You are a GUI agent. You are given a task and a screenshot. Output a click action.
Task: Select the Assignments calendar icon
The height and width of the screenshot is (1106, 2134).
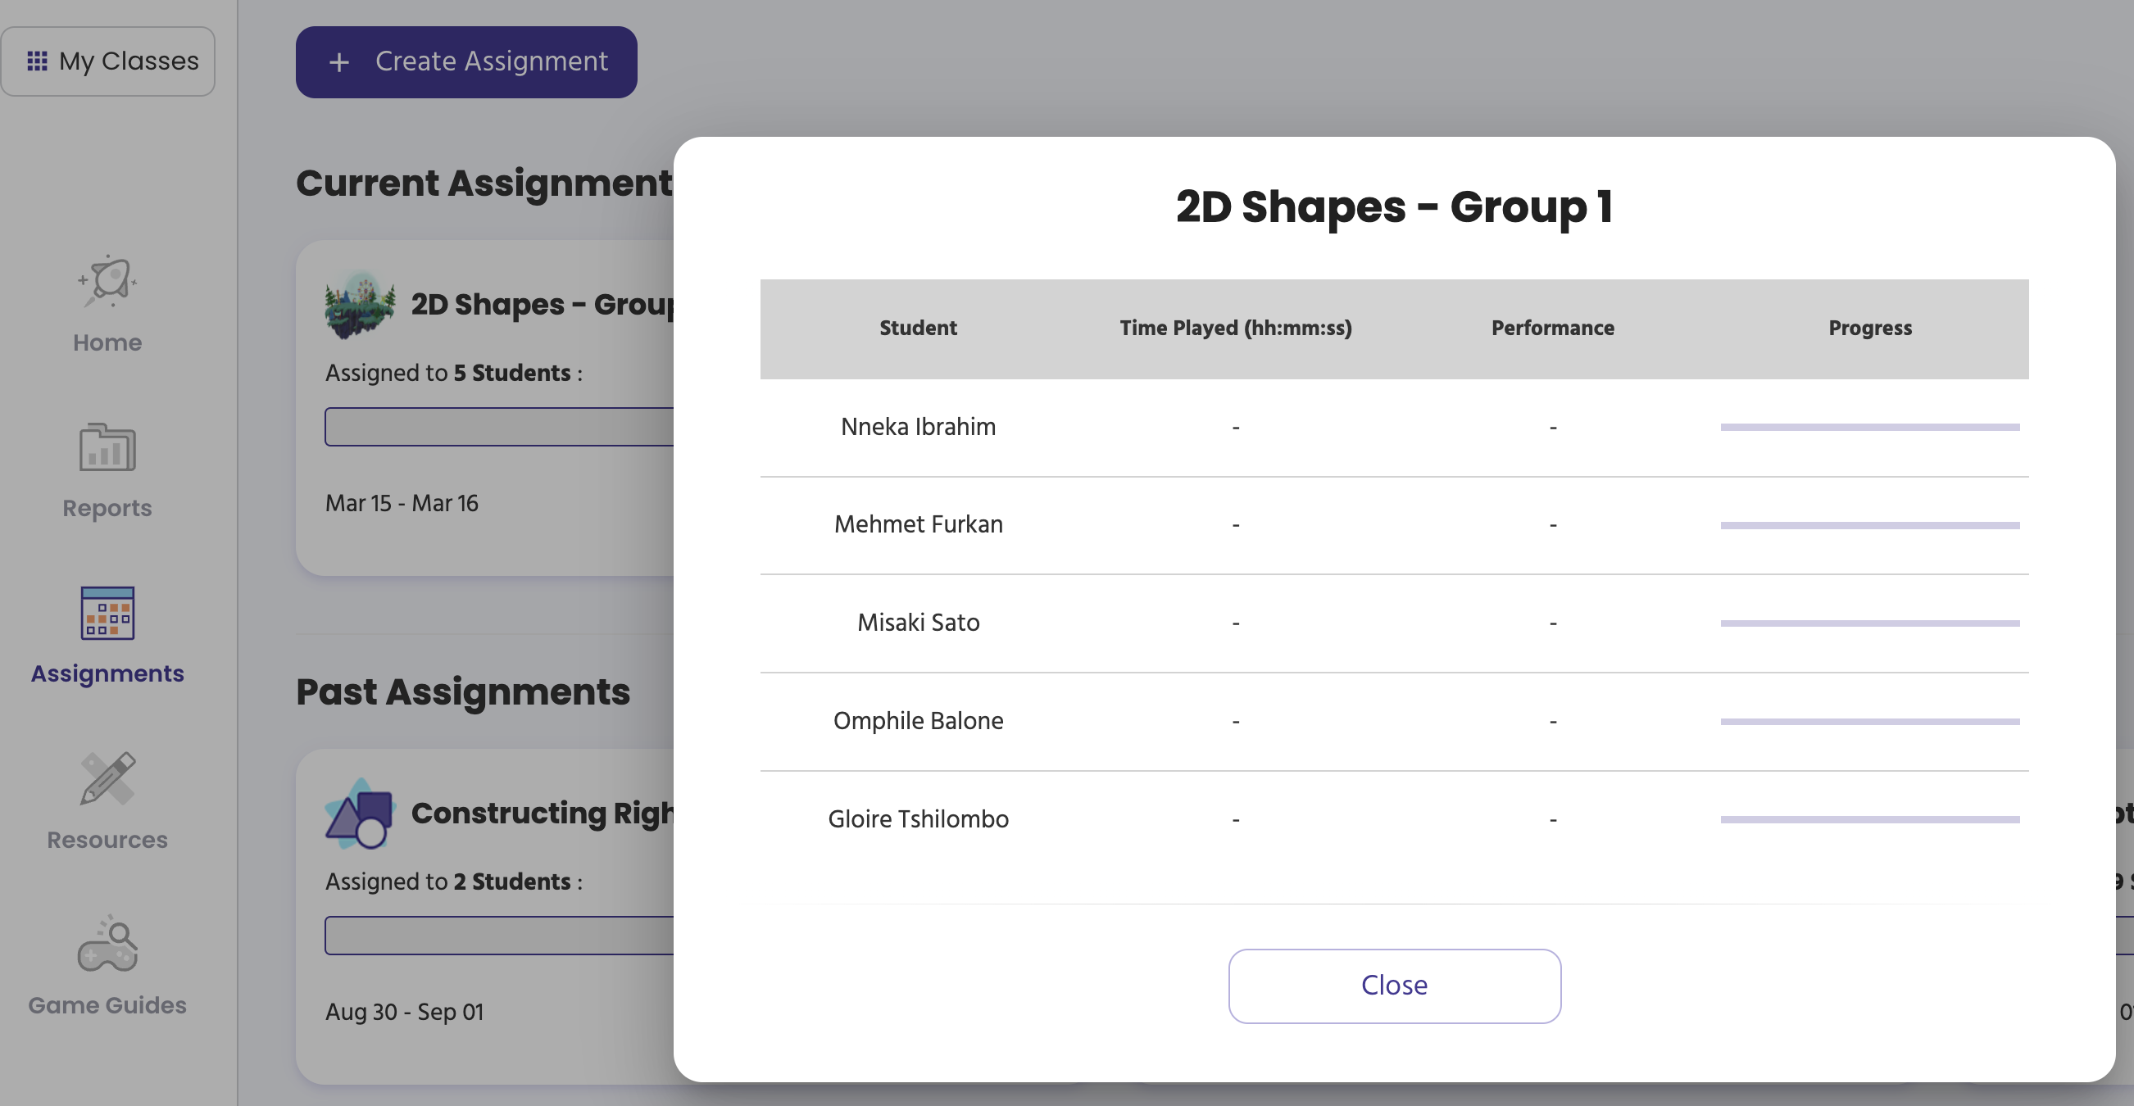point(107,614)
